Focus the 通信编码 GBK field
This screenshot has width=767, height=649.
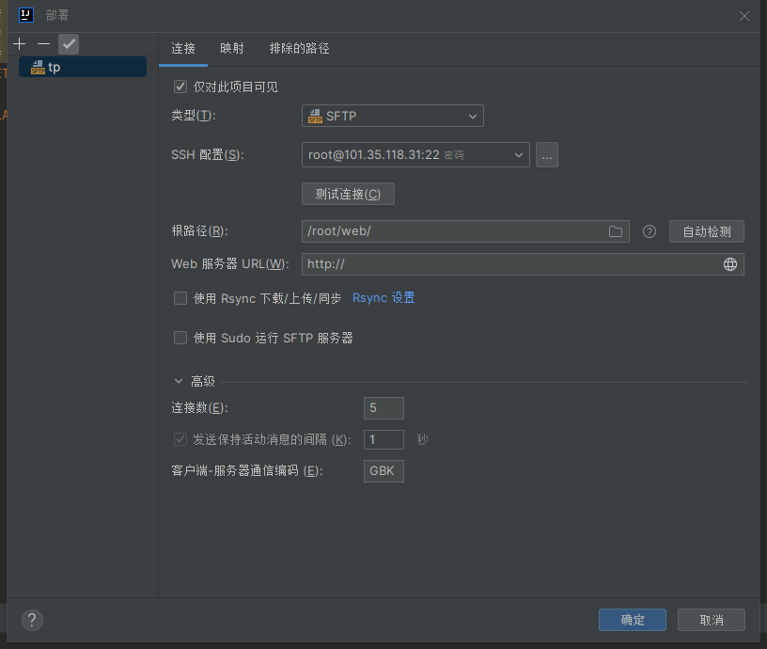click(x=384, y=471)
